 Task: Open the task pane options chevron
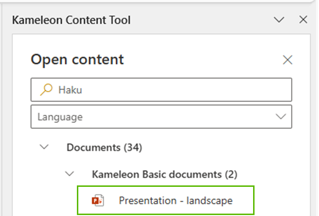279,20
